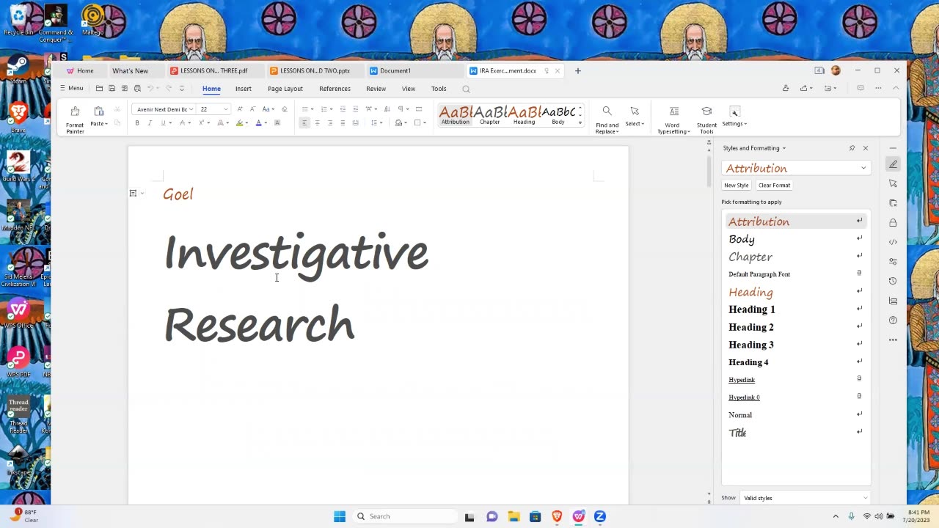Viewport: 939px width, 528px height.
Task: Click the Increase indent icon
Action: [x=355, y=109]
